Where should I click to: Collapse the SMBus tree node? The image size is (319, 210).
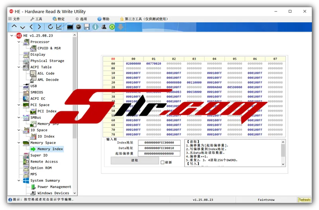19,117
